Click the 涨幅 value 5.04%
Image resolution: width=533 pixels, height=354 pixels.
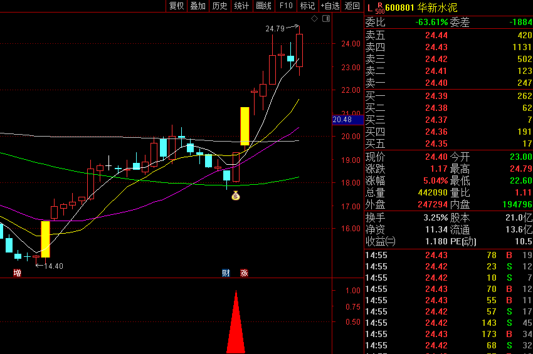coord(435,180)
